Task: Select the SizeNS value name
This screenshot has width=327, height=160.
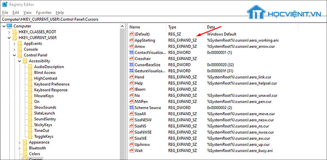Action: pos(140,126)
